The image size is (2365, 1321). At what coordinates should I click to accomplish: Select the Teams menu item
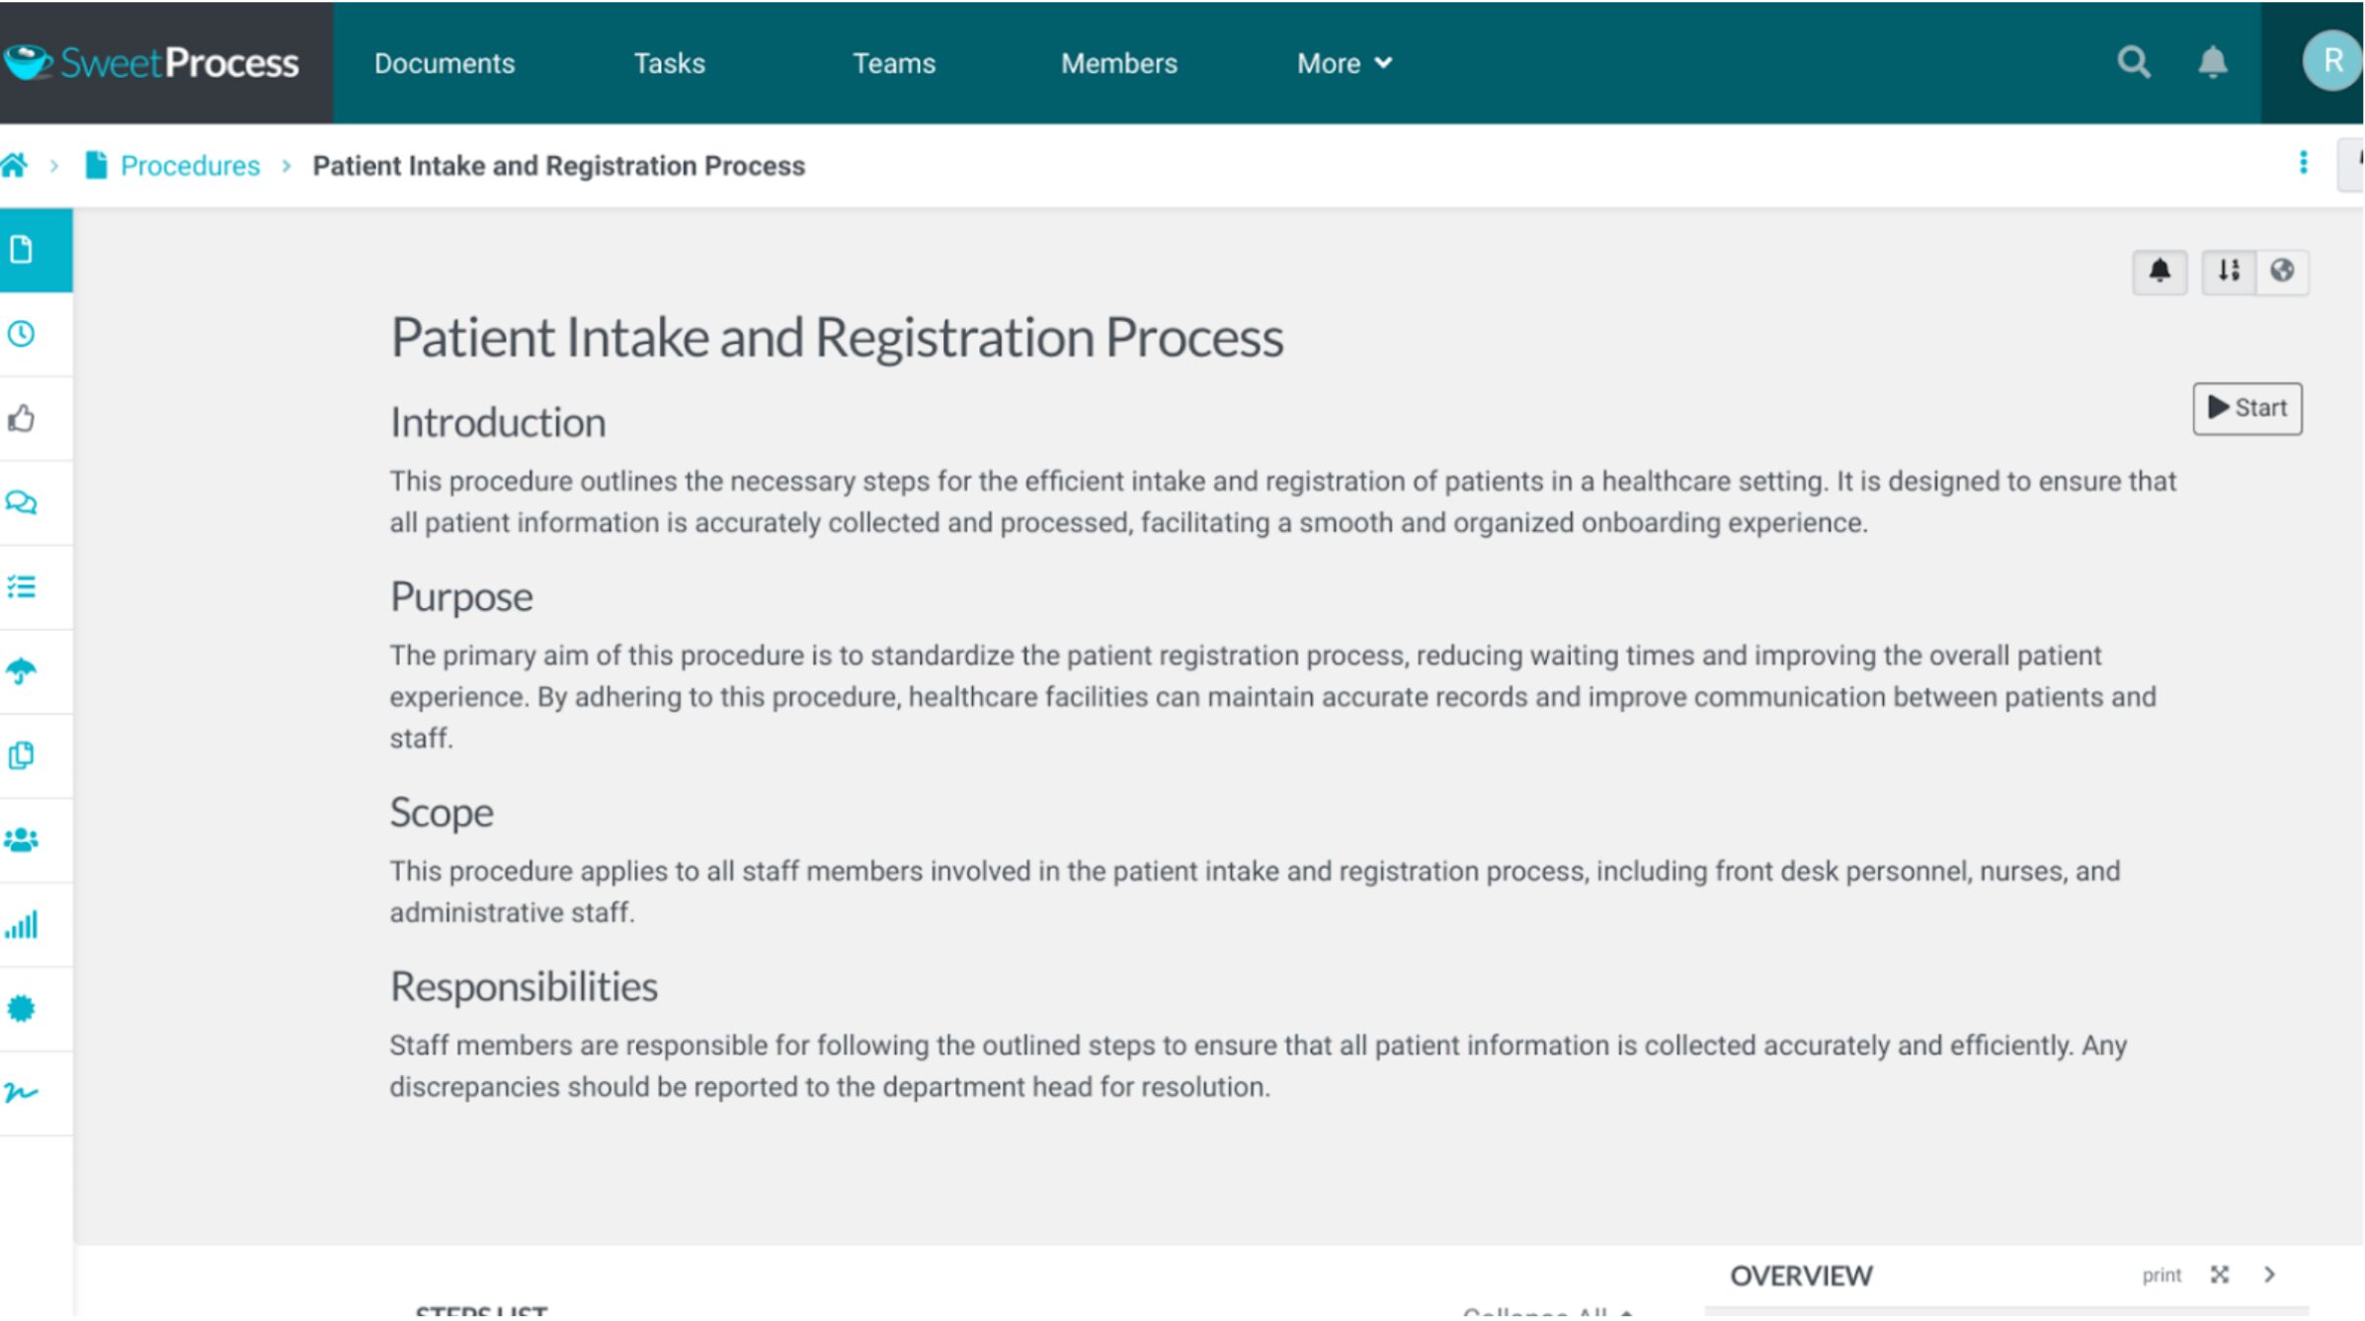pyautogui.click(x=893, y=63)
